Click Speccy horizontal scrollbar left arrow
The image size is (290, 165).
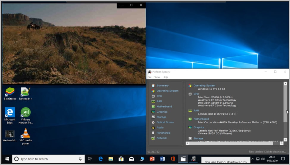pos(187,143)
